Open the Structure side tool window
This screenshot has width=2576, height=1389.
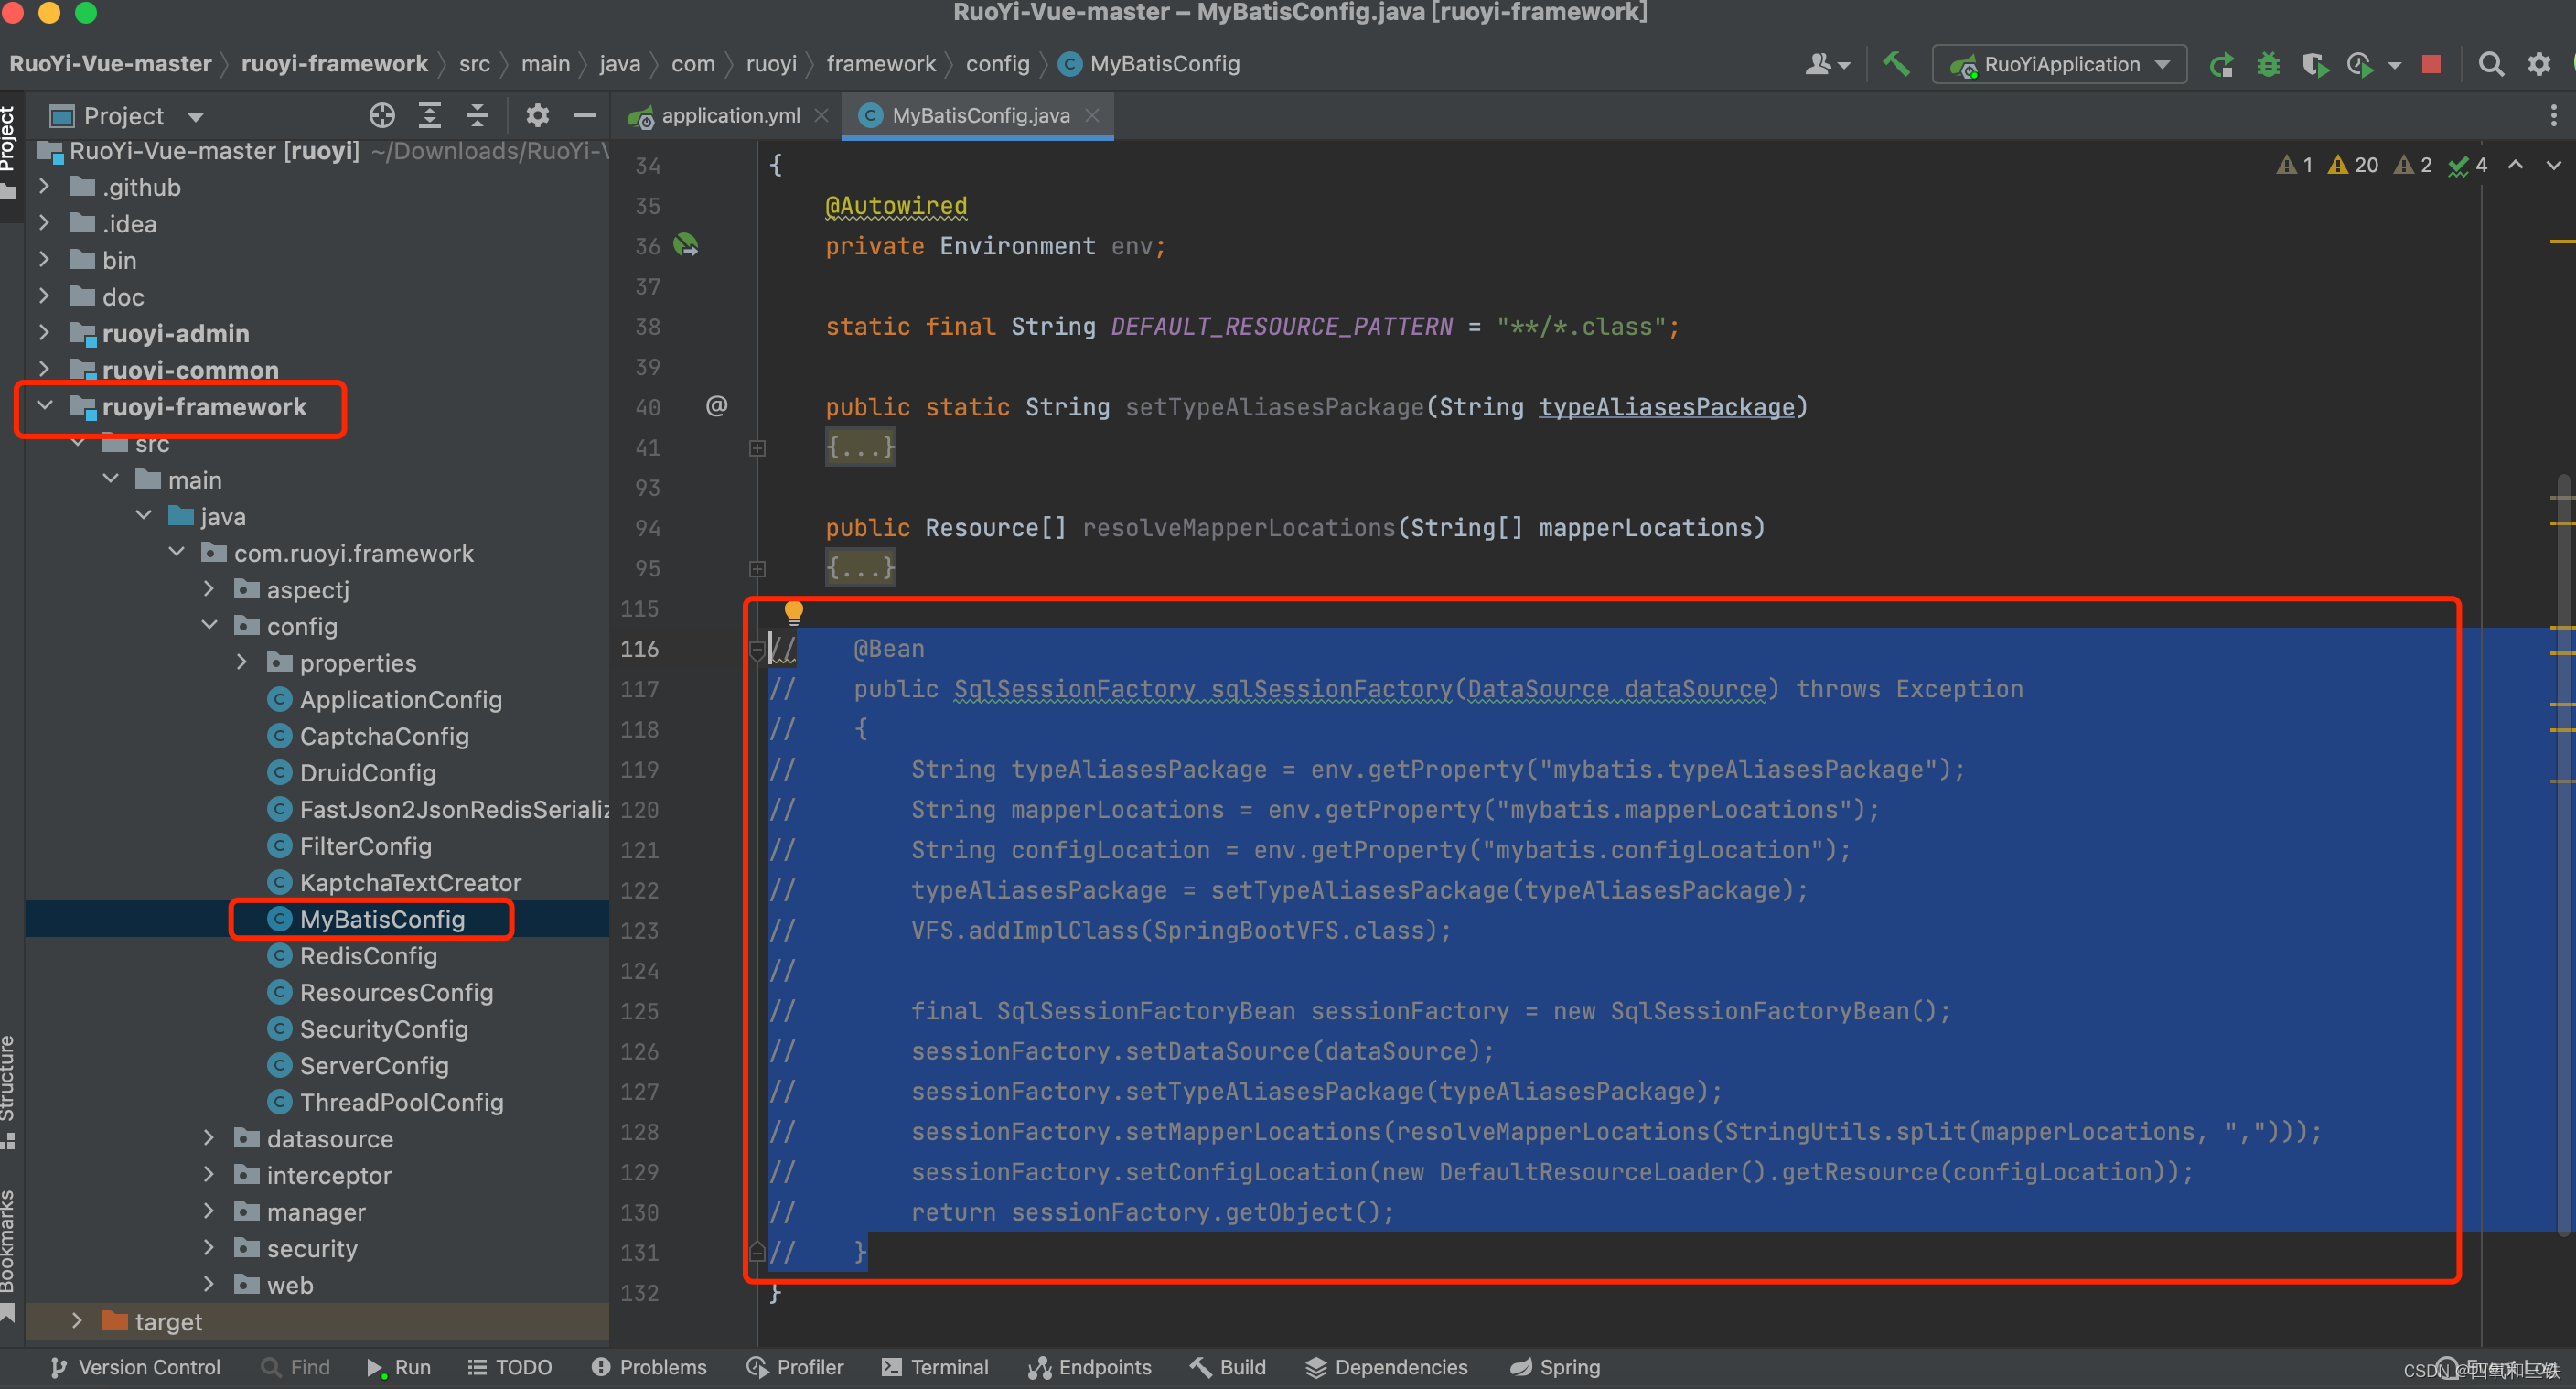9,1091
